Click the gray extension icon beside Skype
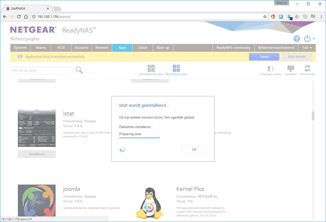Image resolution: width=326 pixels, height=222 pixels. [313, 17]
